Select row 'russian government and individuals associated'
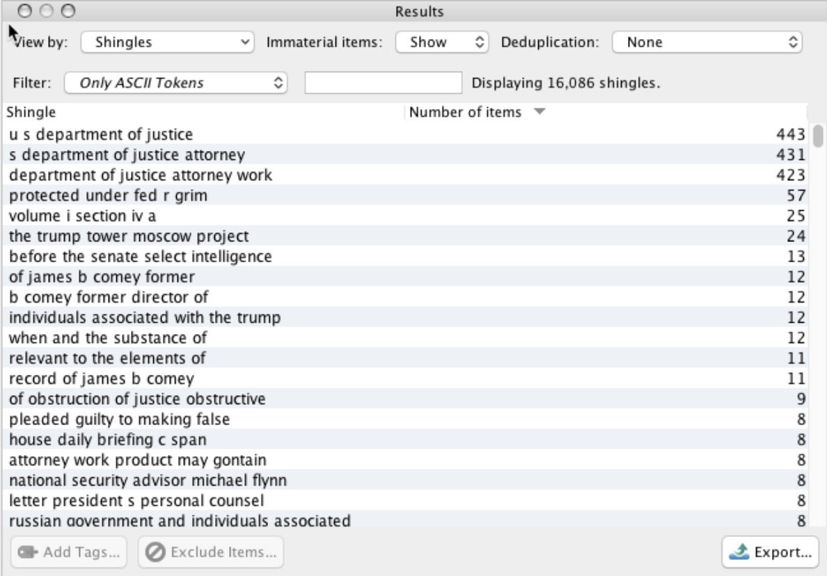827x576 pixels. [405, 520]
